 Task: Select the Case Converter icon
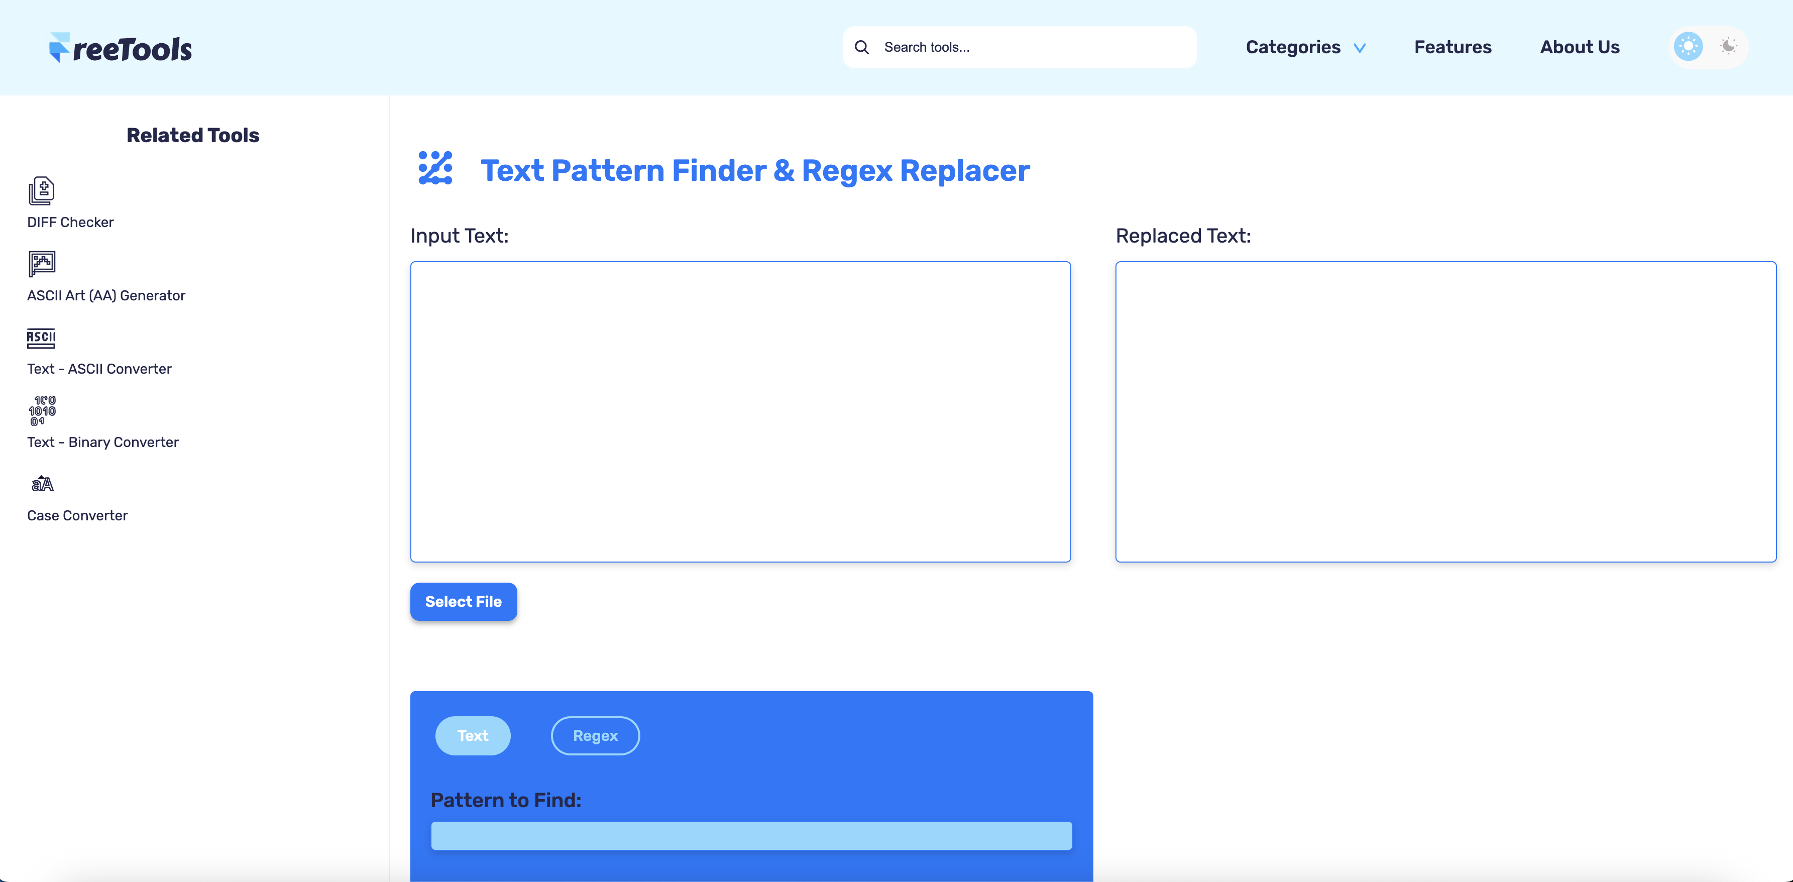42,484
